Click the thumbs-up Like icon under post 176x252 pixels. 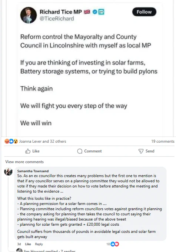[x=28, y=151]
